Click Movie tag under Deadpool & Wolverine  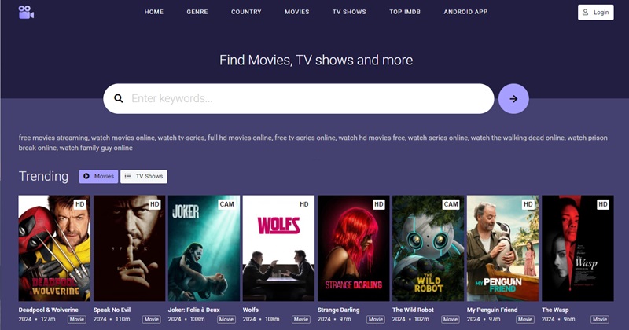76,320
